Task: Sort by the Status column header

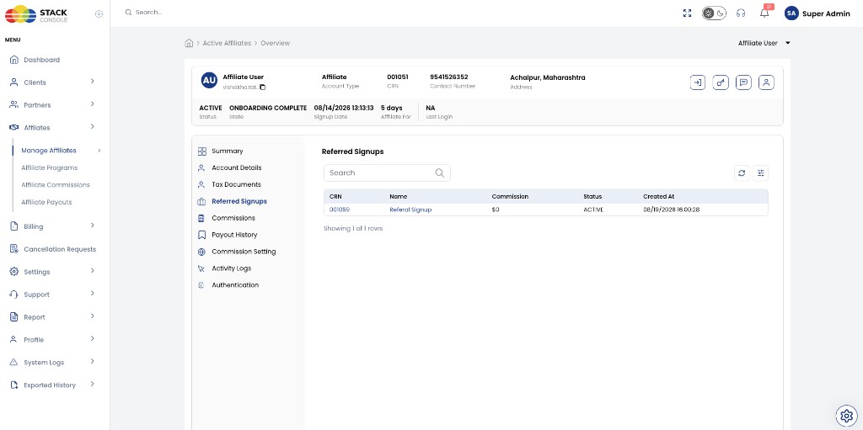Action: (x=592, y=196)
